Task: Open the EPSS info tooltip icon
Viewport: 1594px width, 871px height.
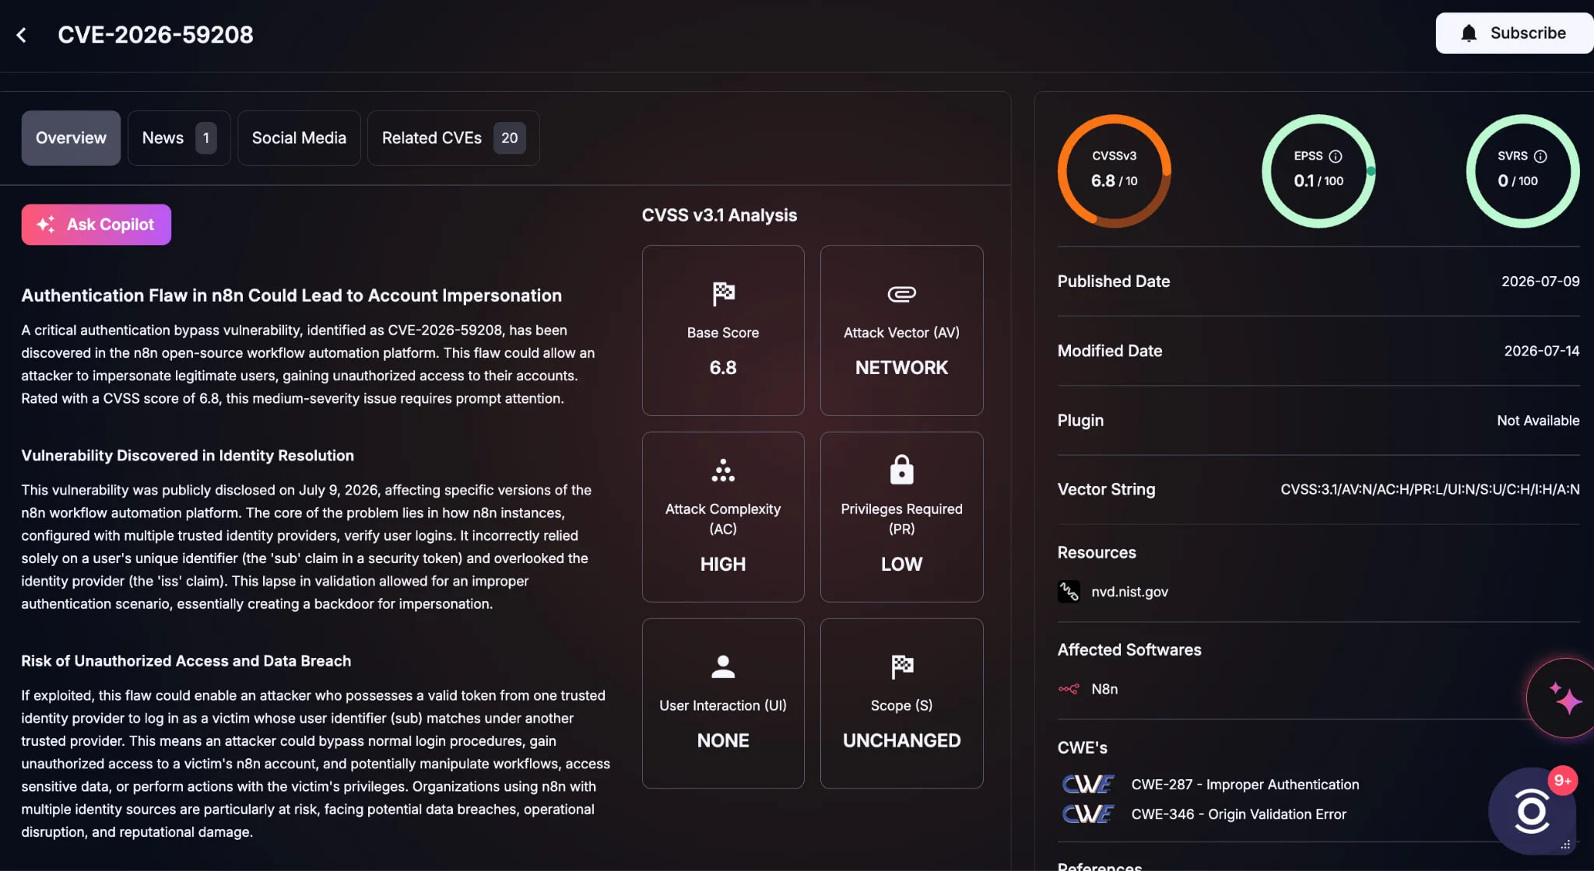Action: (x=1336, y=156)
